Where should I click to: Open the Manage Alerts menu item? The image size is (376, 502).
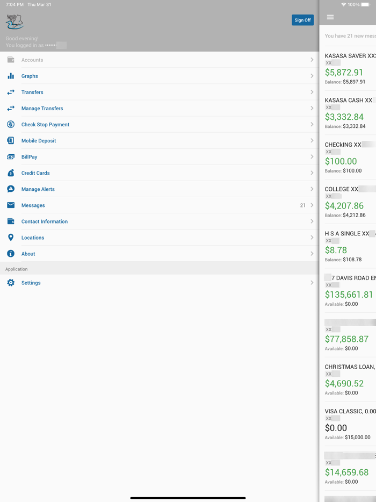160,189
